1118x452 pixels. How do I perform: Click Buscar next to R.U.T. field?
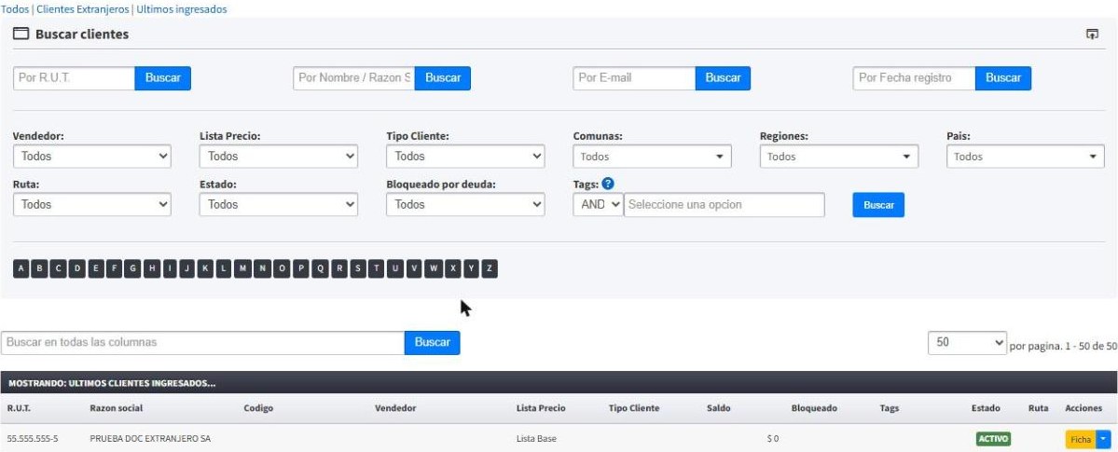[162, 77]
